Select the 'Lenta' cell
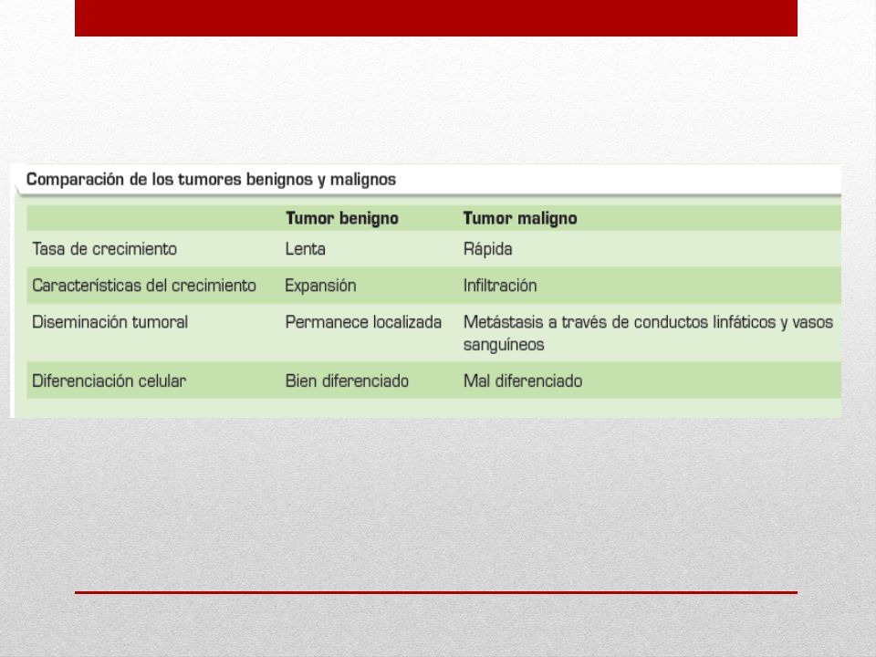The width and height of the screenshot is (876, 657). tap(305, 249)
